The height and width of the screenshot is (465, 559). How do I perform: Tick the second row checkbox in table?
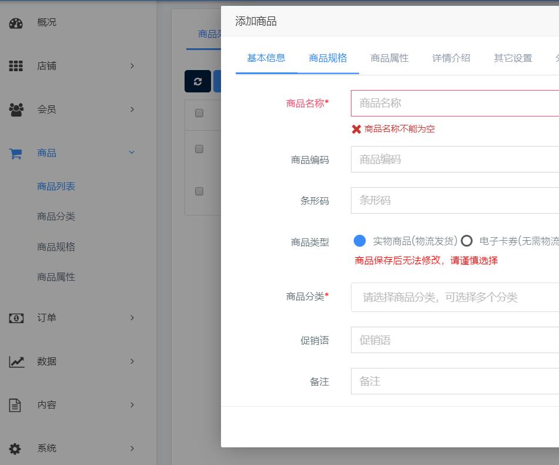[x=199, y=149]
